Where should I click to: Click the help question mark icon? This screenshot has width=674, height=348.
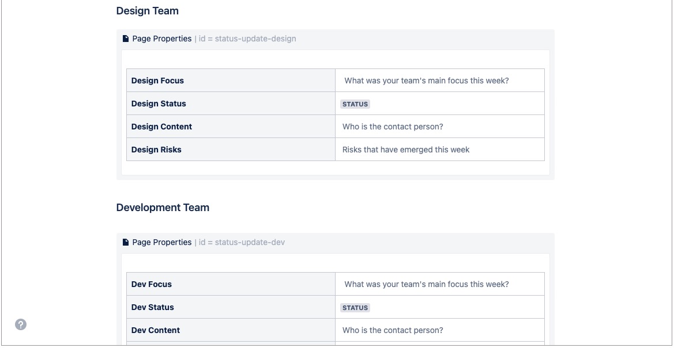click(21, 324)
